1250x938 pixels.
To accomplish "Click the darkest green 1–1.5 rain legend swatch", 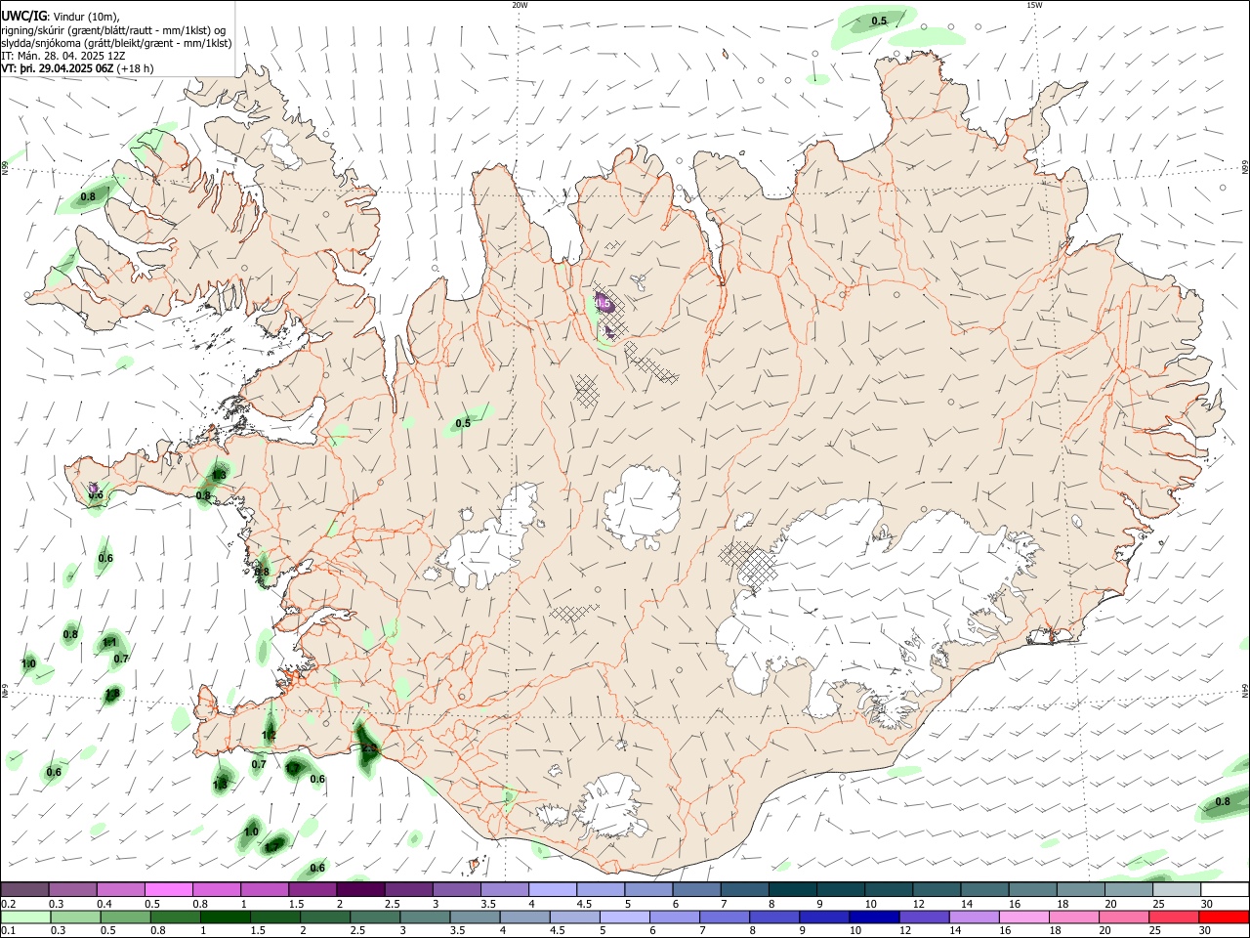I will pyautogui.click(x=225, y=917).
